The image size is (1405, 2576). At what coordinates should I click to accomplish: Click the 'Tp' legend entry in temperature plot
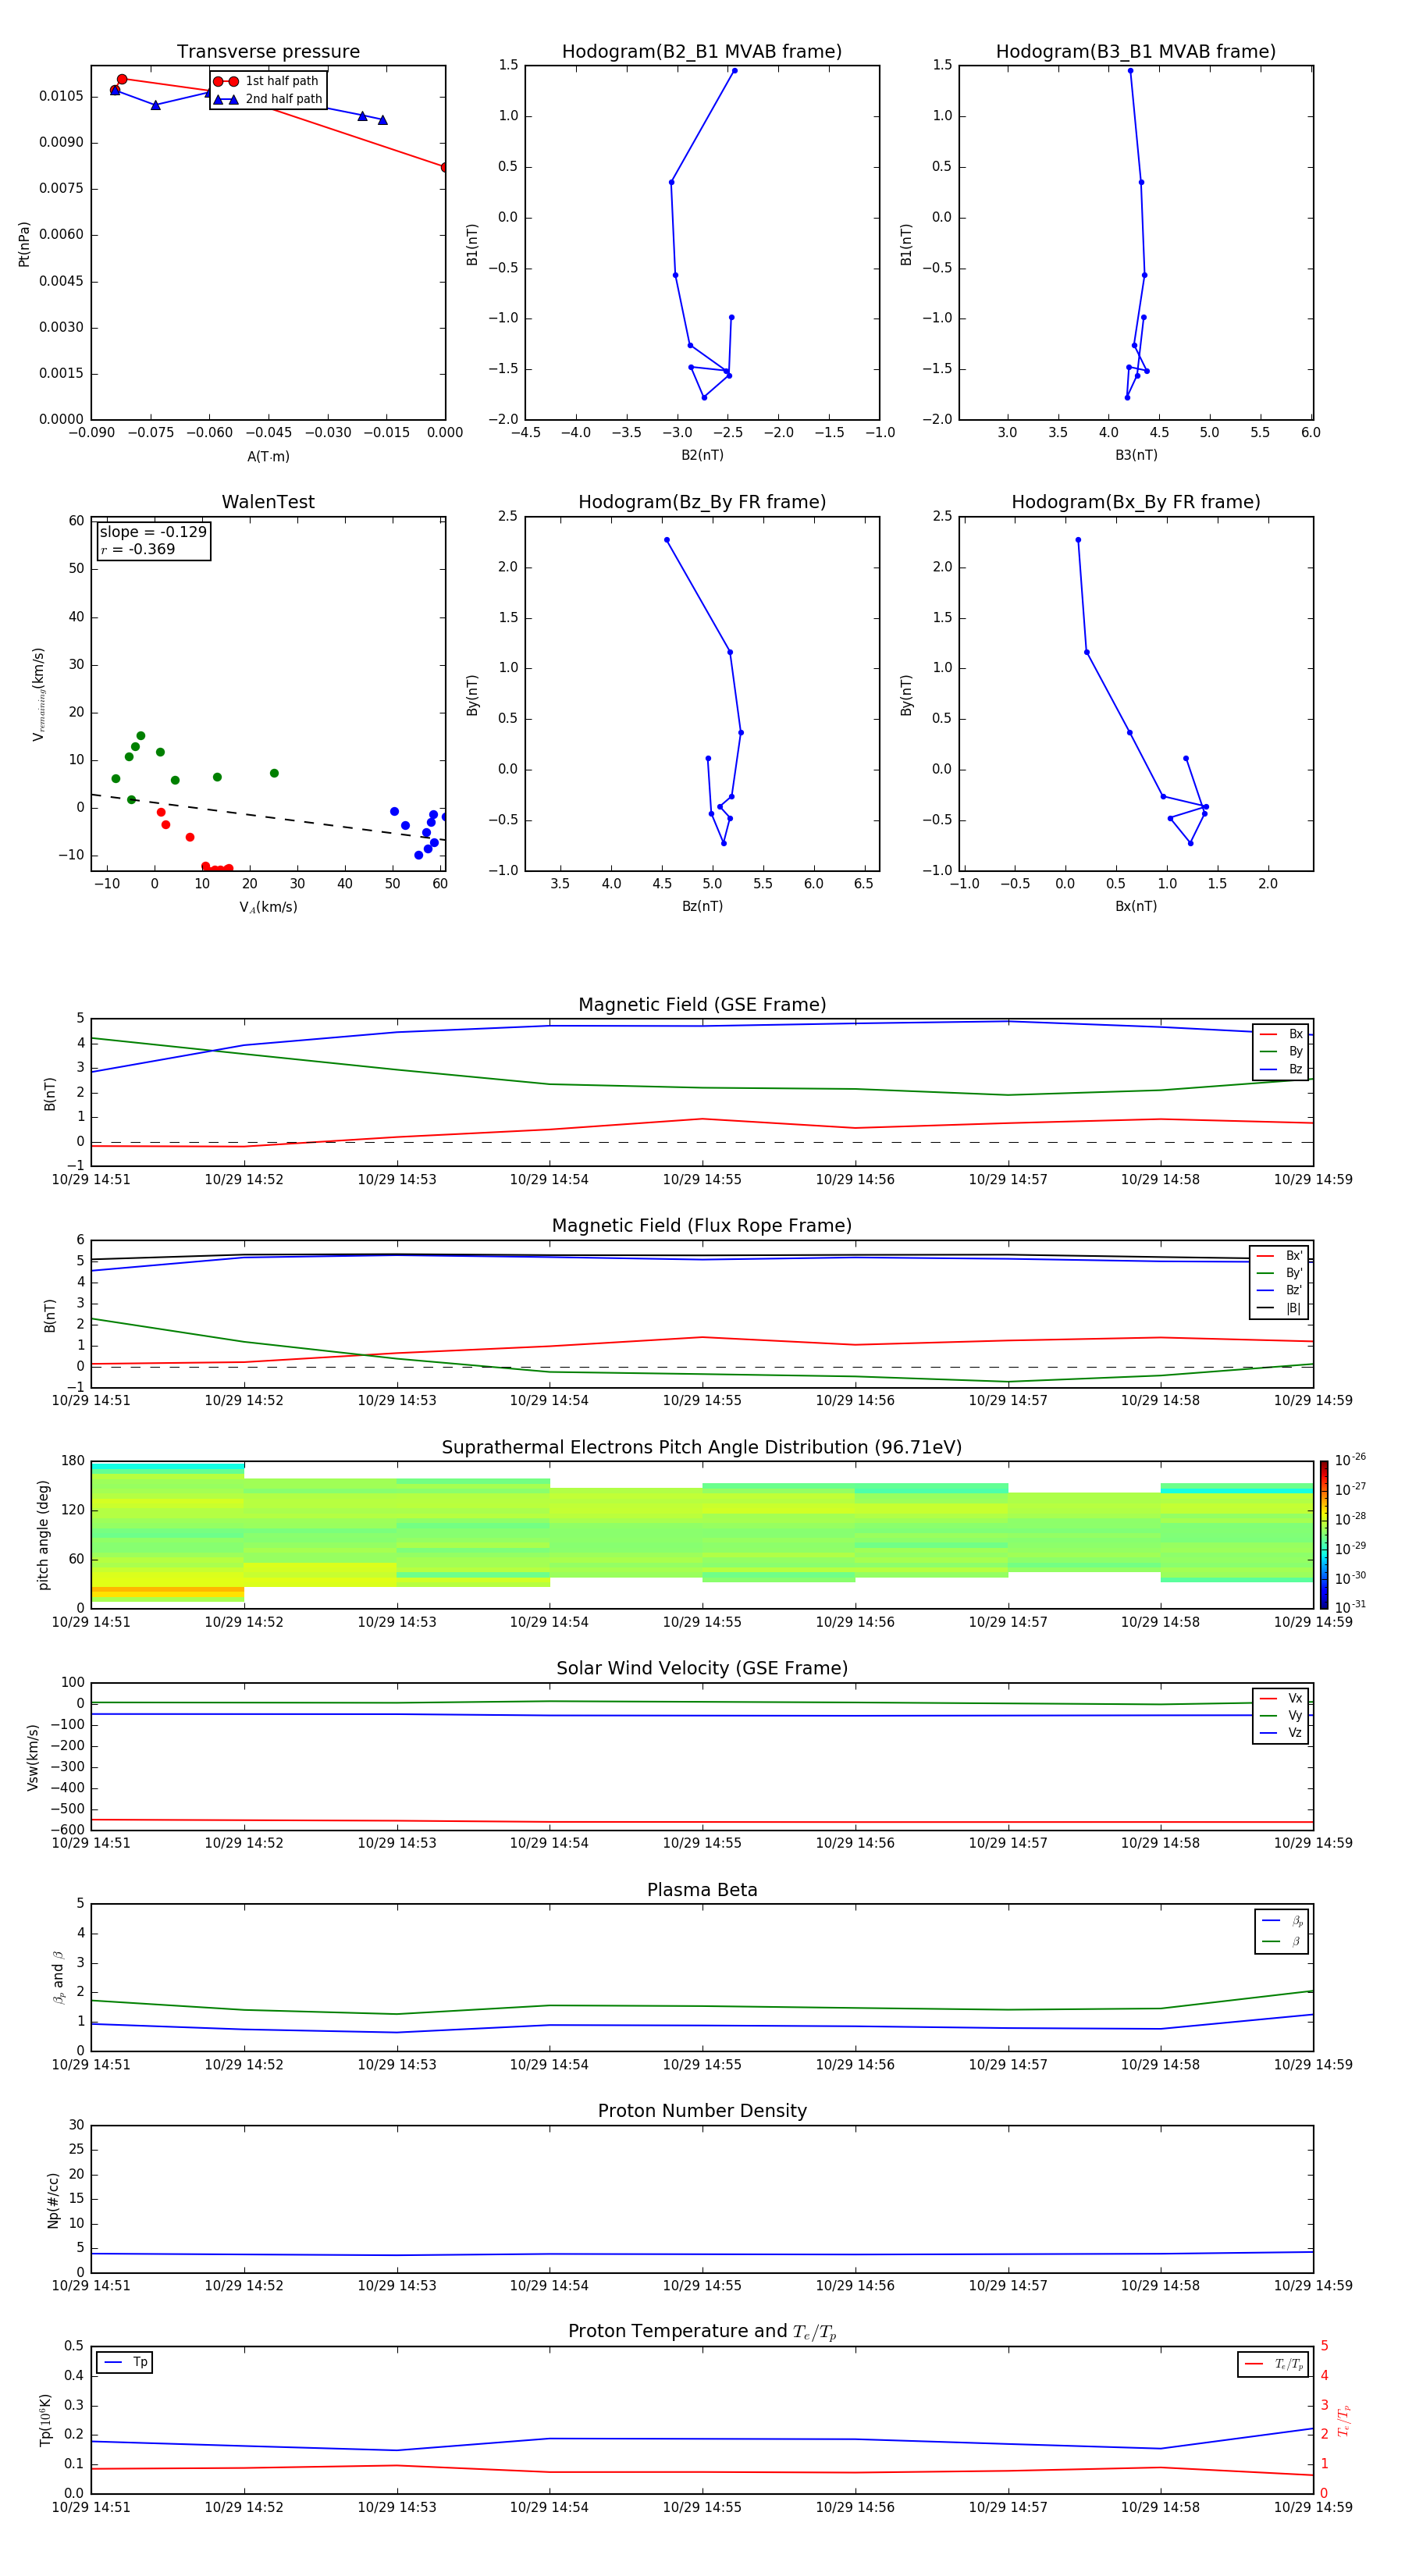click(x=125, y=2363)
